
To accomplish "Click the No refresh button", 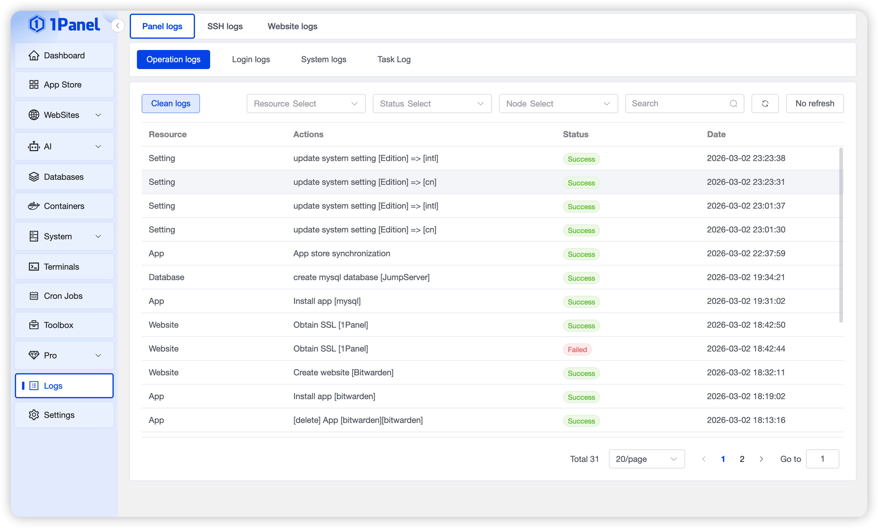I will pos(815,104).
